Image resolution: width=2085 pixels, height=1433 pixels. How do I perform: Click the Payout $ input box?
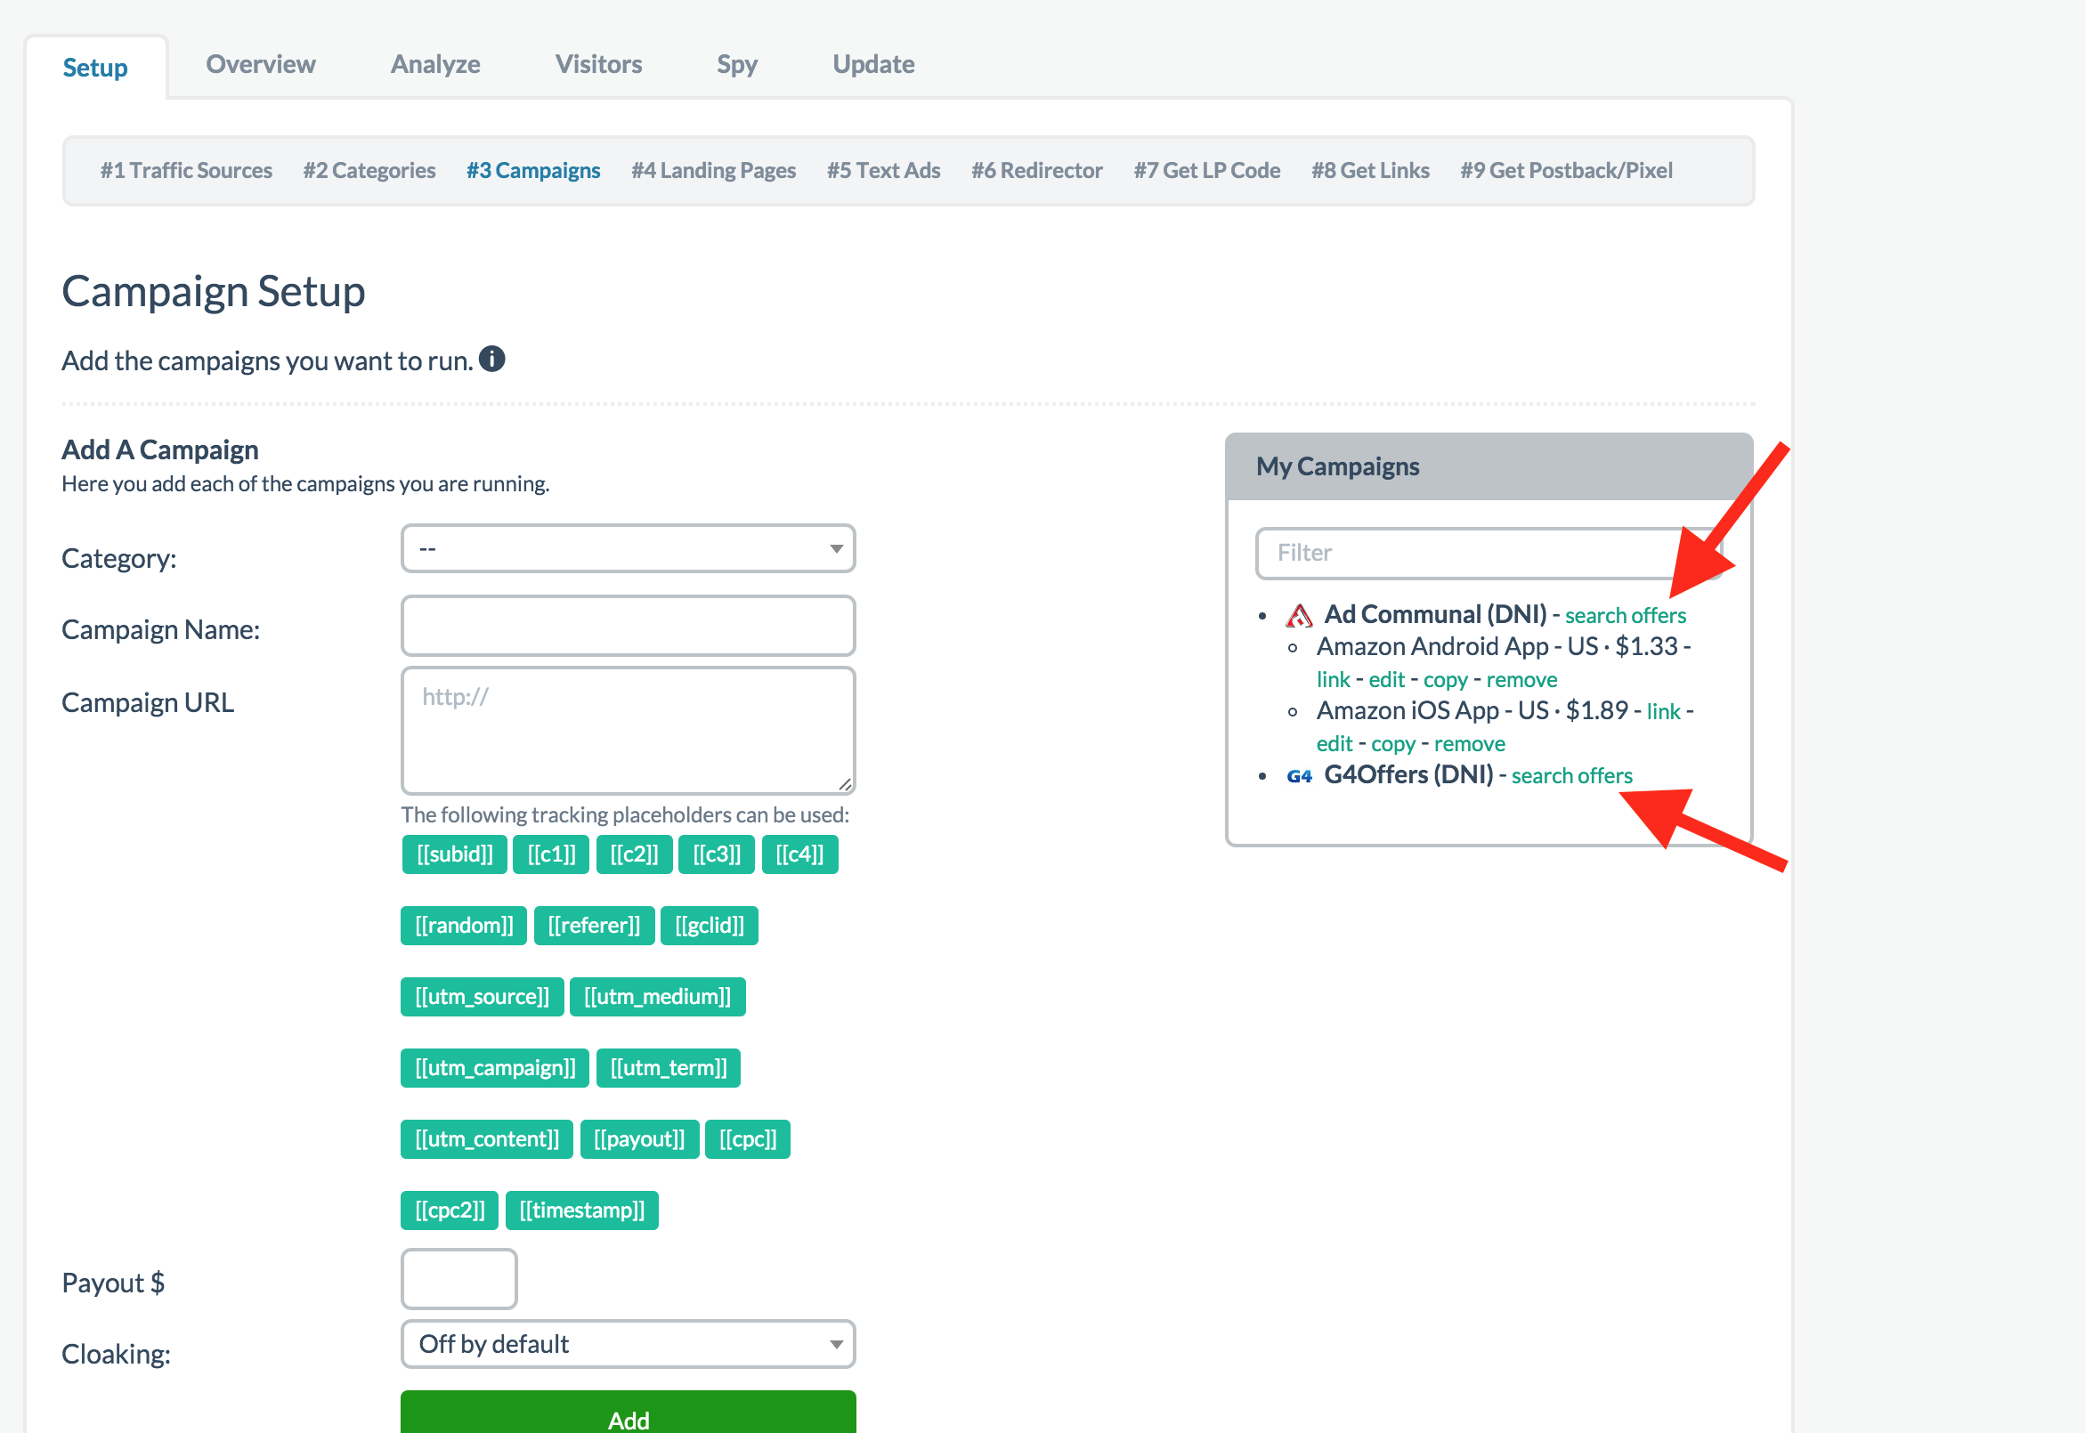point(458,1278)
